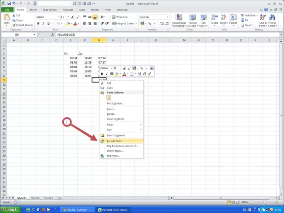Toggle Wrap Text in the Alignment group
The width and height of the screenshot is (284, 213).
click(120, 17)
